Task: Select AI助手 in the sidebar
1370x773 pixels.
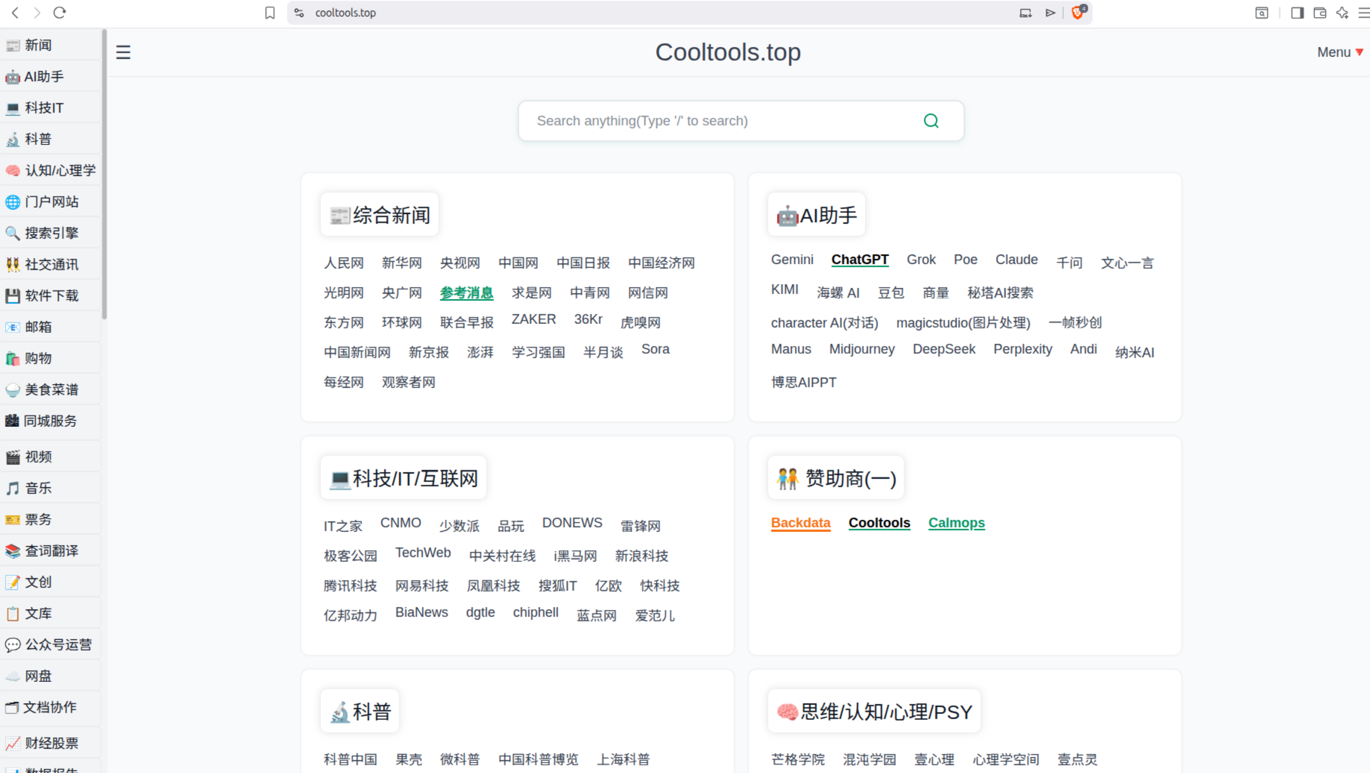Action: pos(50,77)
